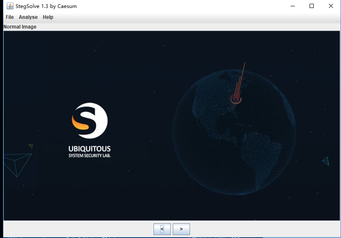
Task: Maximize the StegSolve window
Action: (x=312, y=6)
